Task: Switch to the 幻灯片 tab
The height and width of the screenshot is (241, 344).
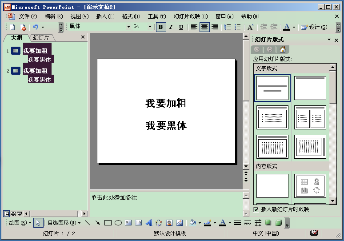Action: click(41, 38)
